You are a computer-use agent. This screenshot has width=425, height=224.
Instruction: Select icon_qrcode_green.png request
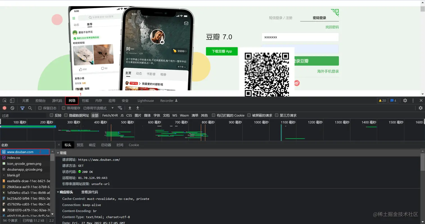pyautogui.click(x=25, y=164)
